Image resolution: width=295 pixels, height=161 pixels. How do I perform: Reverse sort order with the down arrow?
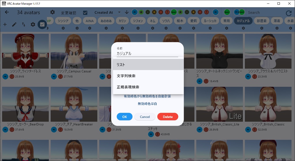pyautogui.click(x=127, y=12)
